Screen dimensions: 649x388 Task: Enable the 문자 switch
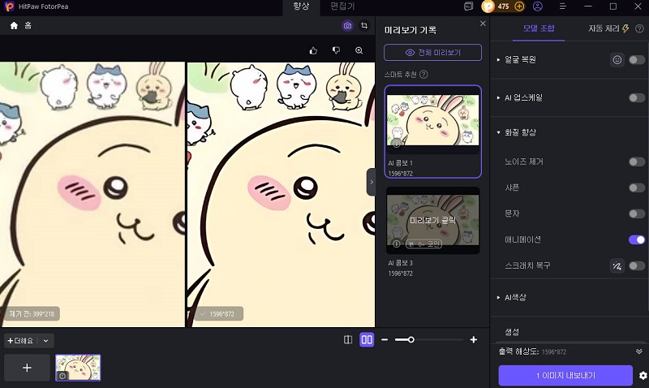pyautogui.click(x=637, y=213)
